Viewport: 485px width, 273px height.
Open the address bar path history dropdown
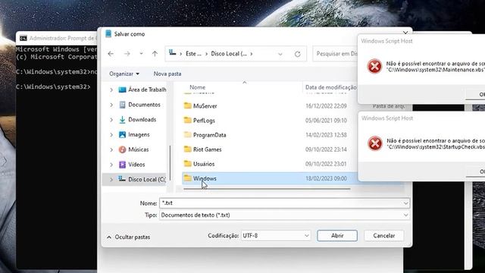(x=280, y=54)
